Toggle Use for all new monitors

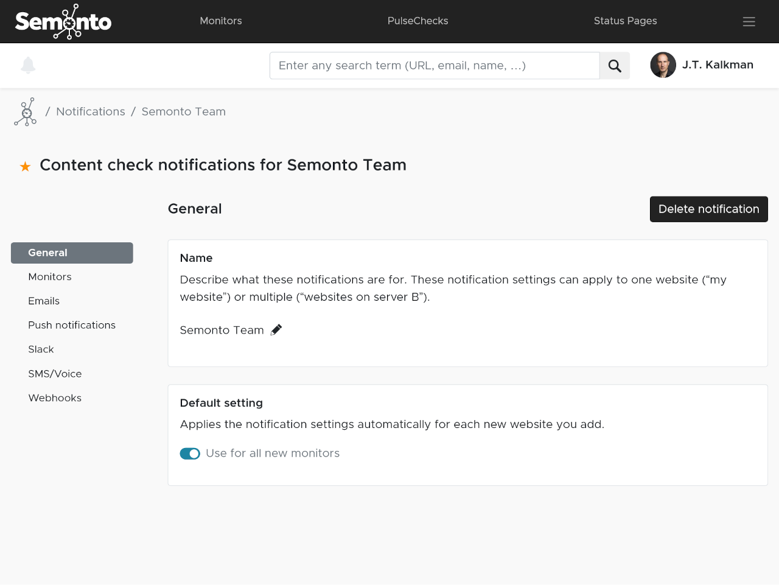coord(190,454)
